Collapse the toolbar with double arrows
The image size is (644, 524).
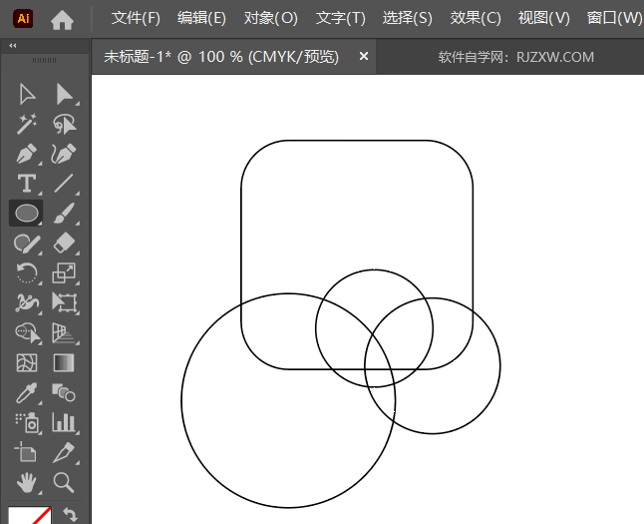tap(13, 46)
